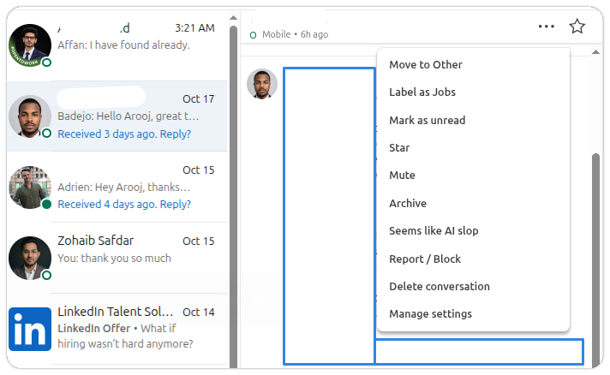
Task: Click 'Affan: I have found already.' preview
Action: point(123,45)
